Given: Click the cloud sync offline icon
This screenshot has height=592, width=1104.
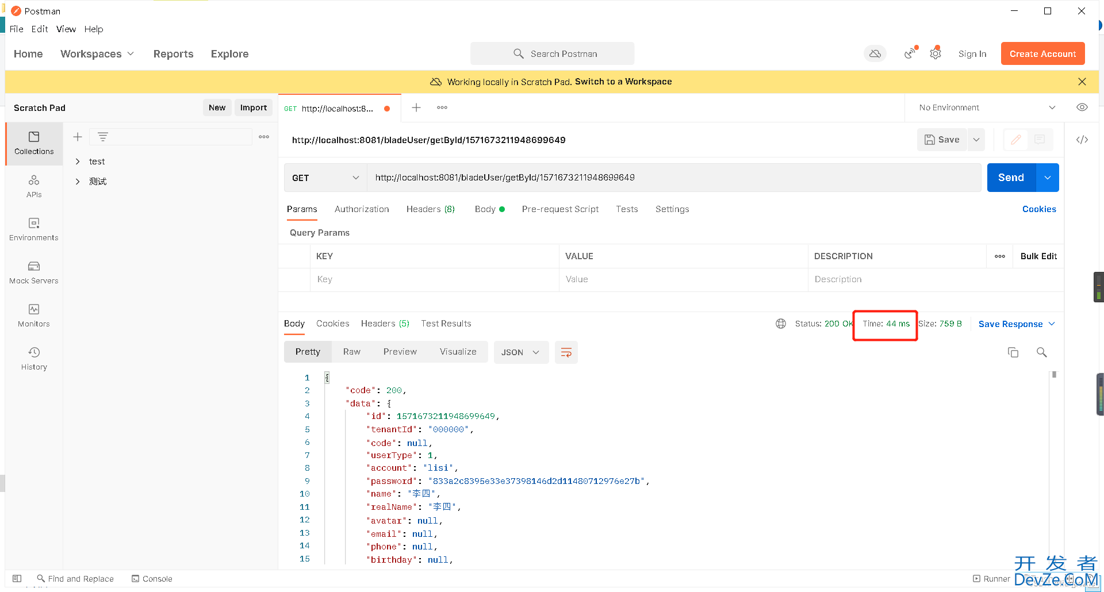Looking at the screenshot, I should point(875,53).
